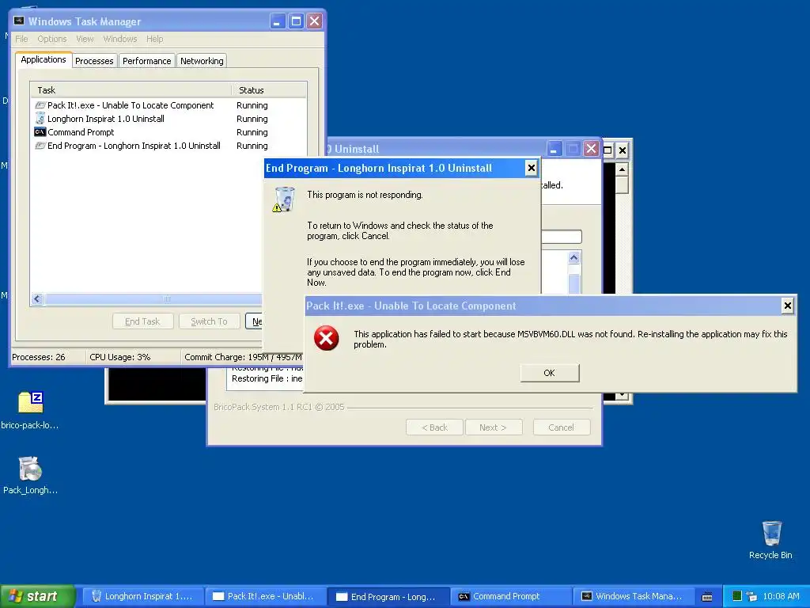Viewport: 810px width, 608px height.
Task: Select the End Program - Long... taskbar button
Action: coord(388,597)
